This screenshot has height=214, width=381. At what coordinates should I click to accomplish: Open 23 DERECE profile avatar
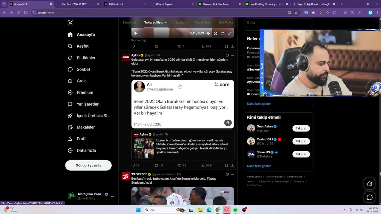point(126,176)
